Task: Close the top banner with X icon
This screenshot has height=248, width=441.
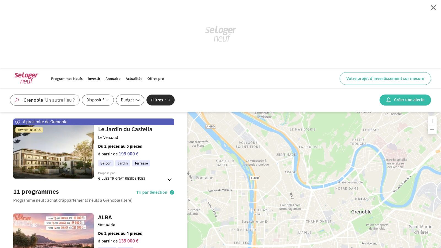Action: pos(433,8)
